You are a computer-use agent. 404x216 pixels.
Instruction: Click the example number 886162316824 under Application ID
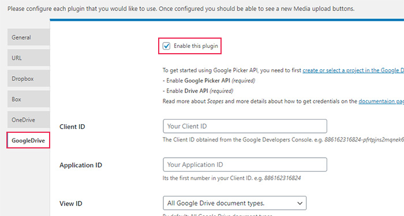tap(282, 178)
